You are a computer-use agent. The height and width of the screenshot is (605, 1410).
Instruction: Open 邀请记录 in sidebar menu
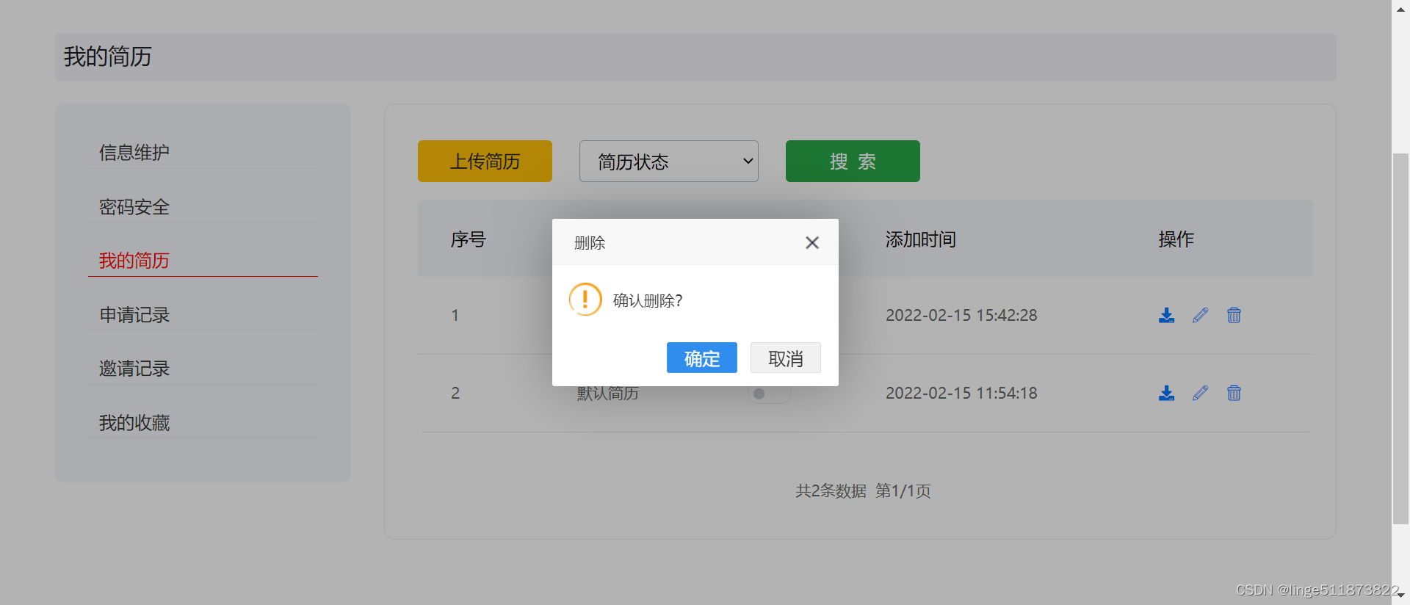point(134,369)
